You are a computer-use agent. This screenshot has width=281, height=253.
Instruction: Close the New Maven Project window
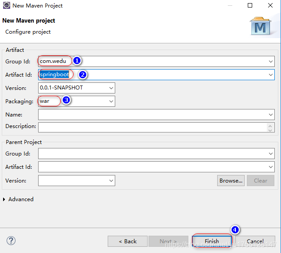pyautogui.click(x=270, y=5)
